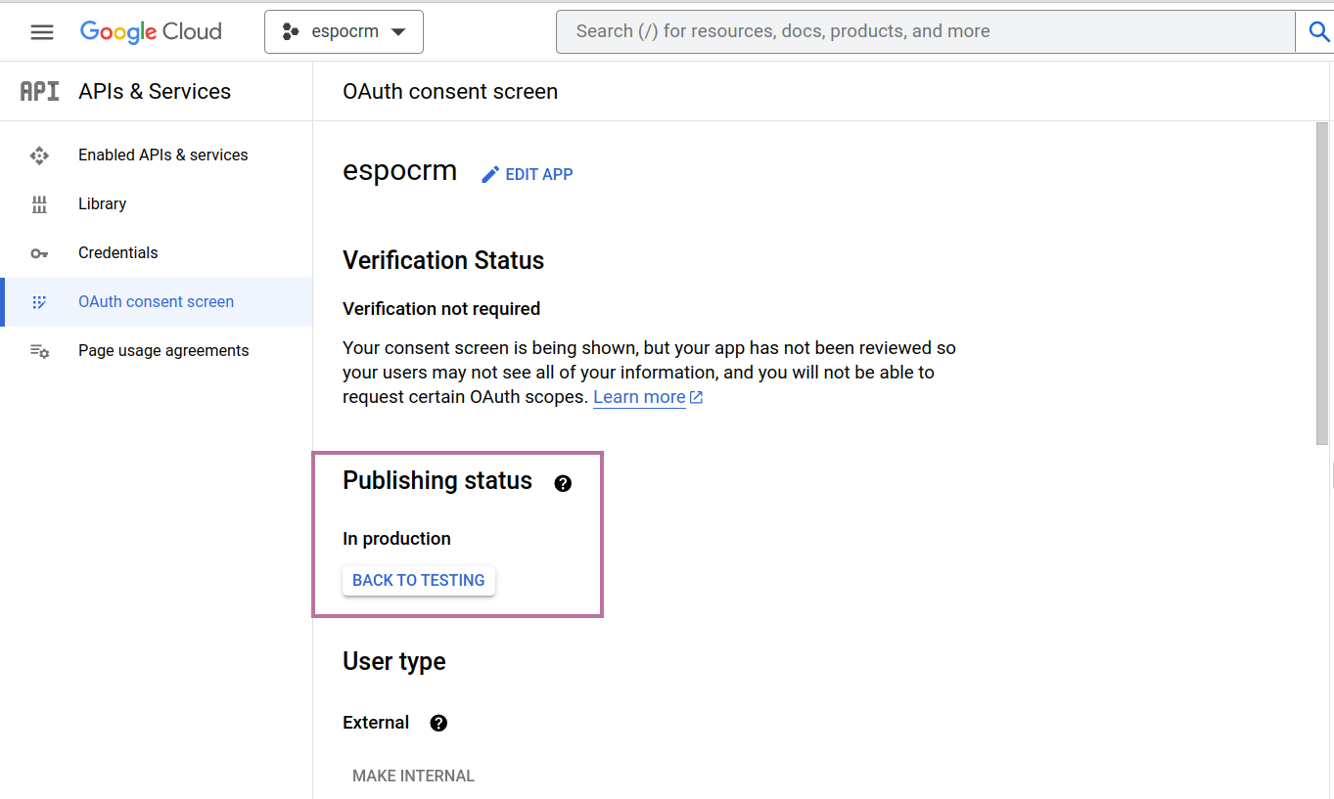Click the API icon beside APIs & Services
1334x799 pixels.
[39, 91]
